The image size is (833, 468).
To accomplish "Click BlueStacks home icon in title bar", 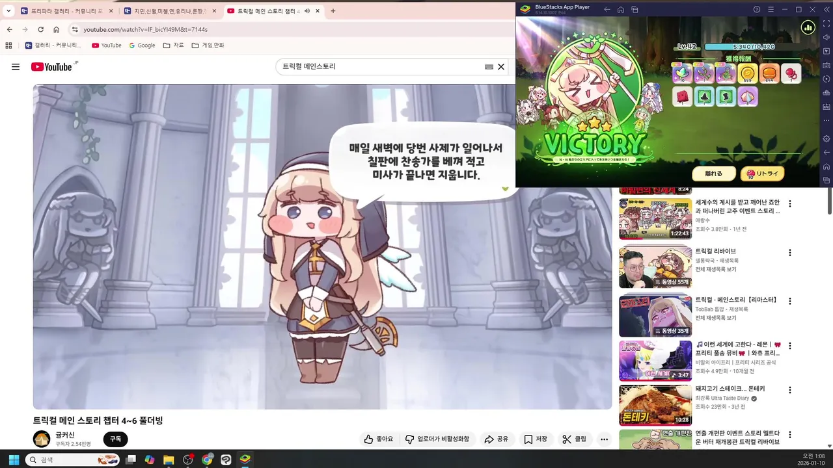I will (621, 10).
